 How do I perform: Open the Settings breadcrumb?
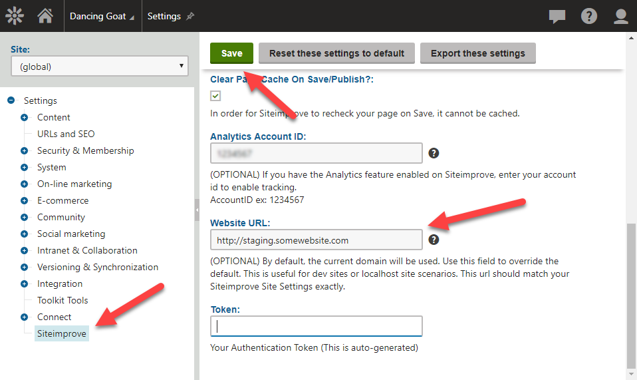[x=164, y=16]
